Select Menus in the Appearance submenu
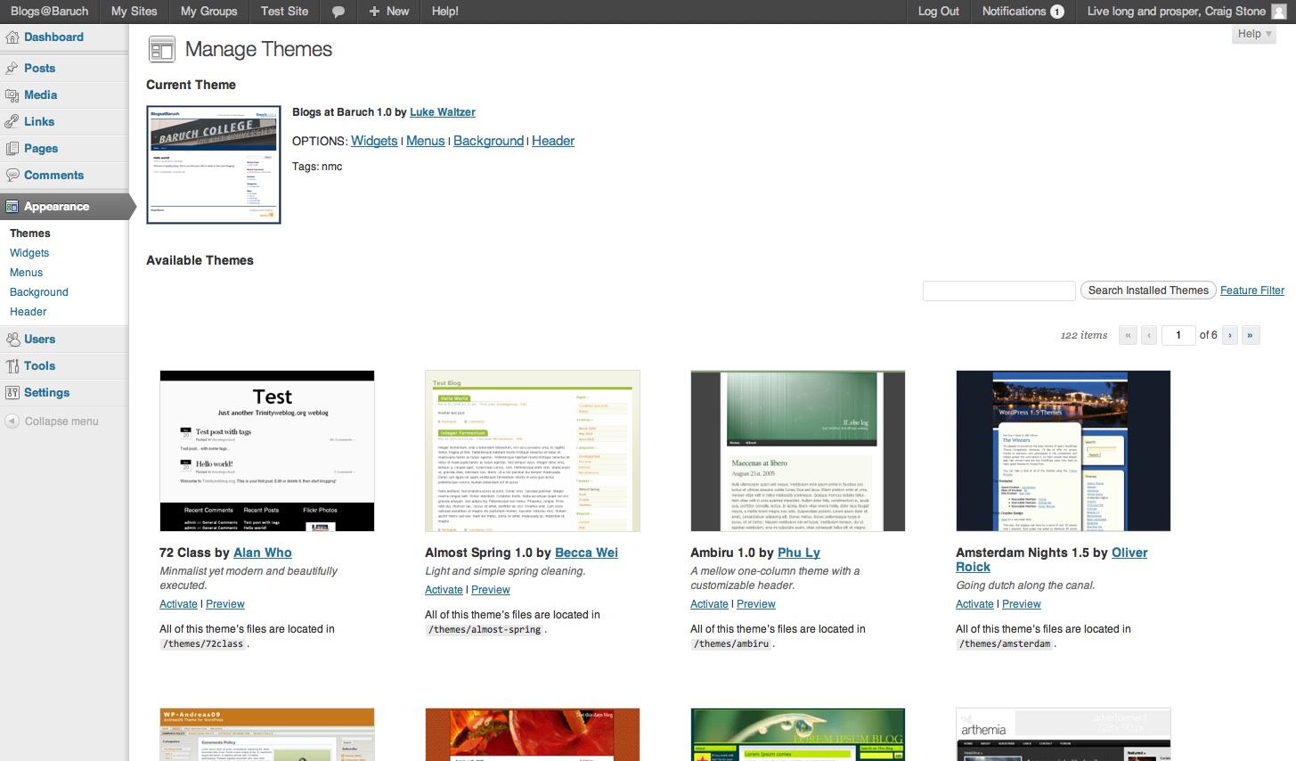This screenshot has width=1296, height=761. tap(26, 273)
